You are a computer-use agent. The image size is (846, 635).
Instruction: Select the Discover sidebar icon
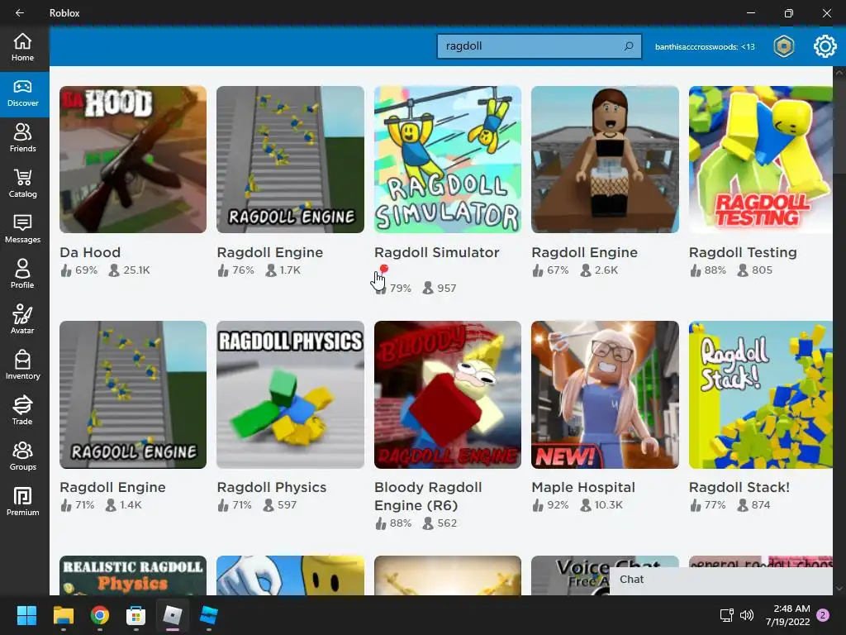22,93
